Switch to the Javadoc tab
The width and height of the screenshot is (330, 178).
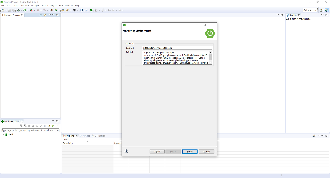pyautogui.click(x=85, y=136)
